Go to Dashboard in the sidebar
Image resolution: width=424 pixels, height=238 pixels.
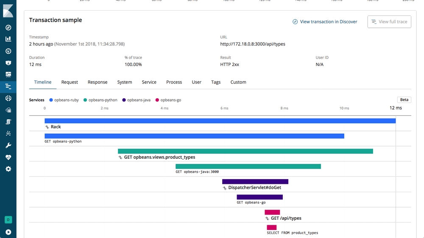8,51
